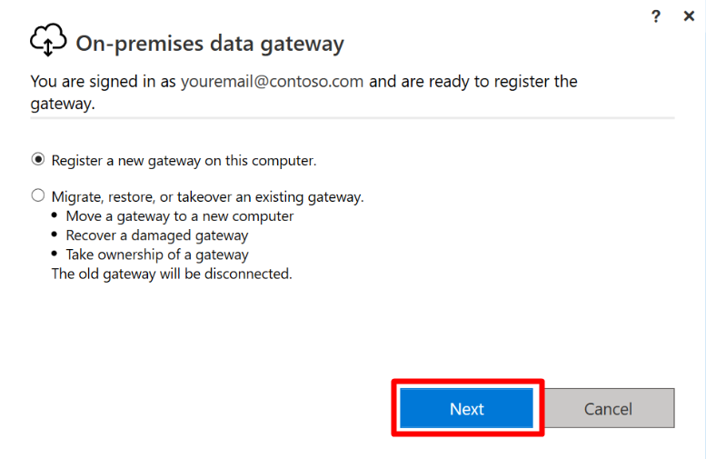Click the Cancel button
Image resolution: width=706 pixels, height=459 pixels.
[608, 408]
